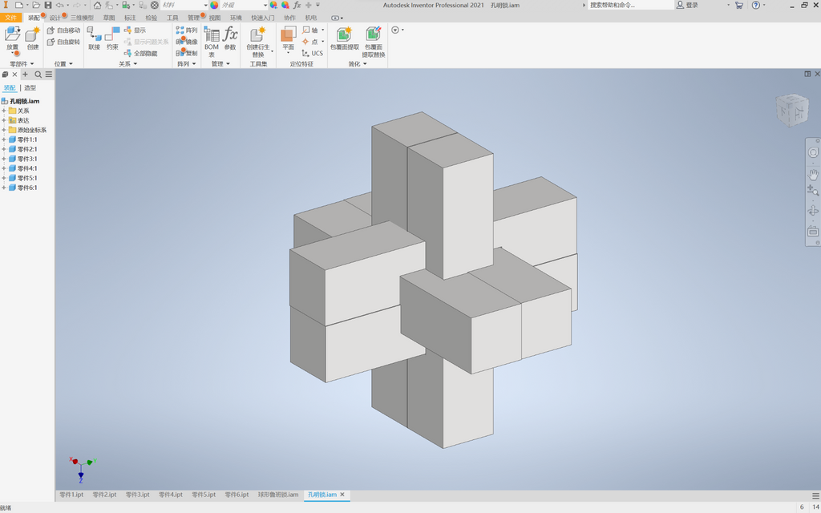
Task: Click 全部隐藏 hide all relationships
Action: (x=141, y=54)
